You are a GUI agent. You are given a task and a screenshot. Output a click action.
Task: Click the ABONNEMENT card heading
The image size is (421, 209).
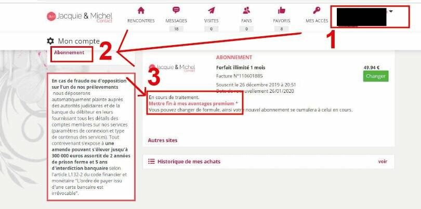point(234,58)
